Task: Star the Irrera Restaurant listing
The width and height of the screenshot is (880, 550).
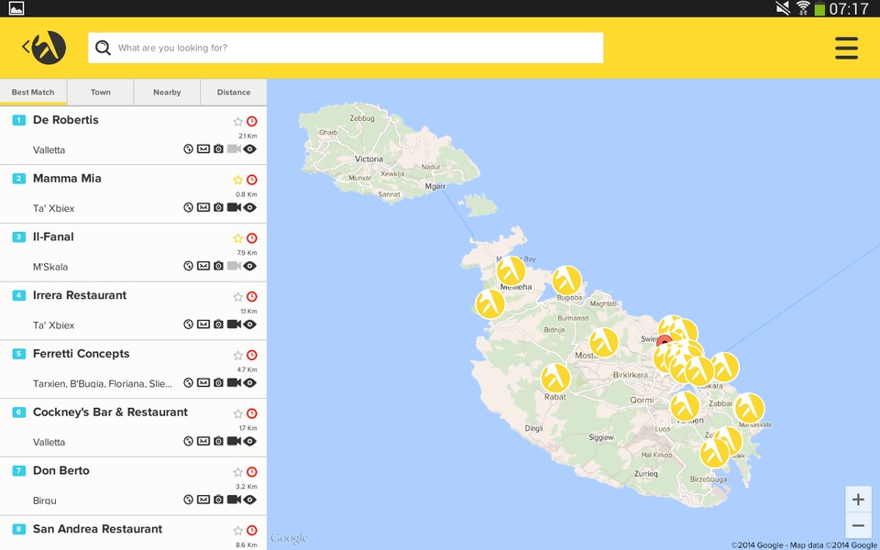Action: (238, 296)
